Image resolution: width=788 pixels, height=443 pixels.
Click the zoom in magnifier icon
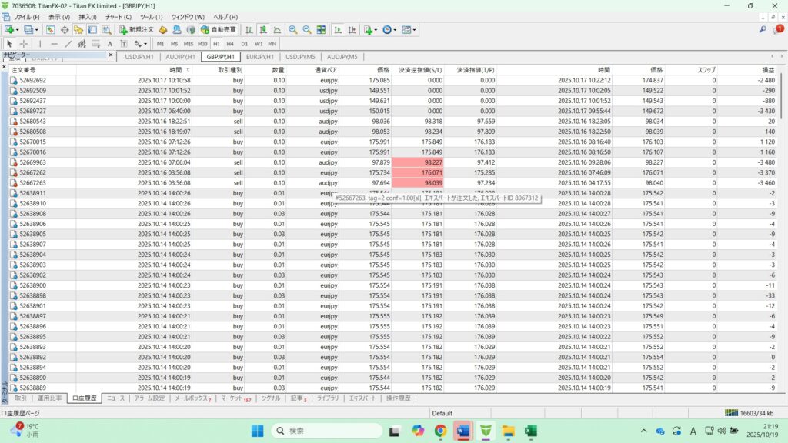[x=292, y=29]
